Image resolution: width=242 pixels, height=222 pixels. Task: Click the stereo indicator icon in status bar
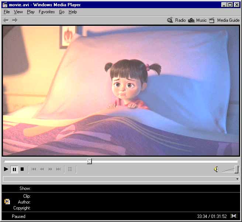point(234,216)
